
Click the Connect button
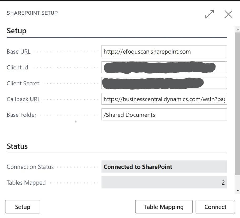coord(215,207)
